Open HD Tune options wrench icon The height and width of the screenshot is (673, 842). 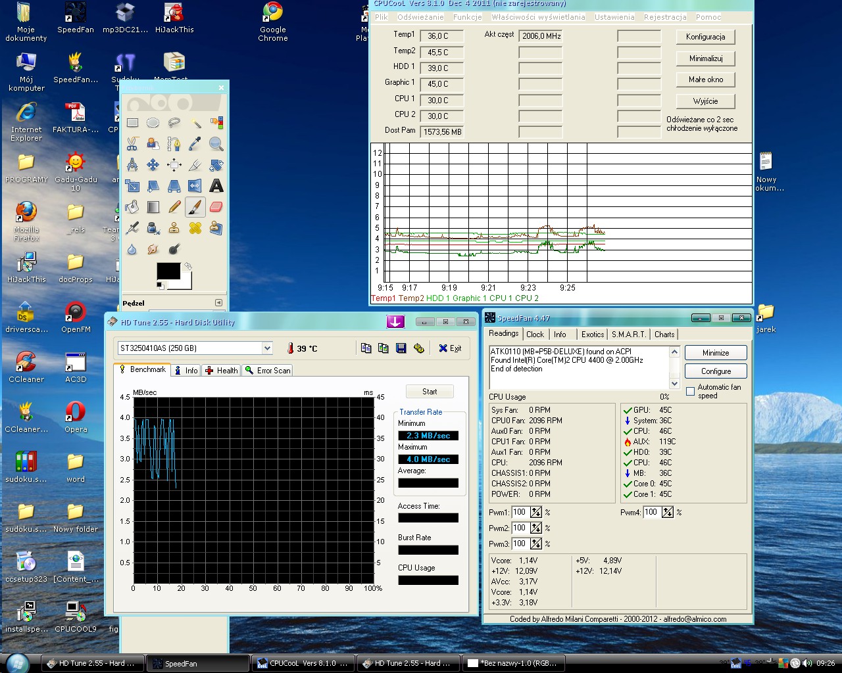pyautogui.click(x=419, y=348)
